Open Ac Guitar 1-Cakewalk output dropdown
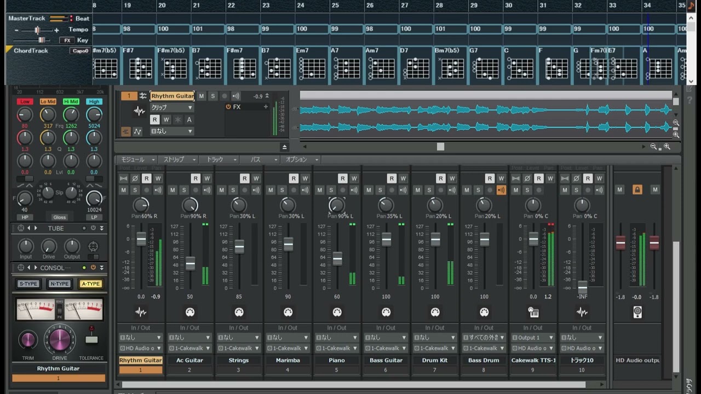 pos(189,348)
